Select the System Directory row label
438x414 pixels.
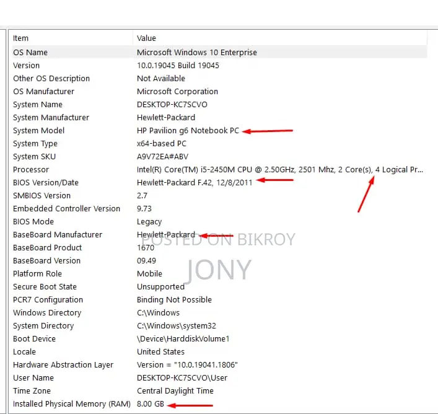tap(43, 326)
